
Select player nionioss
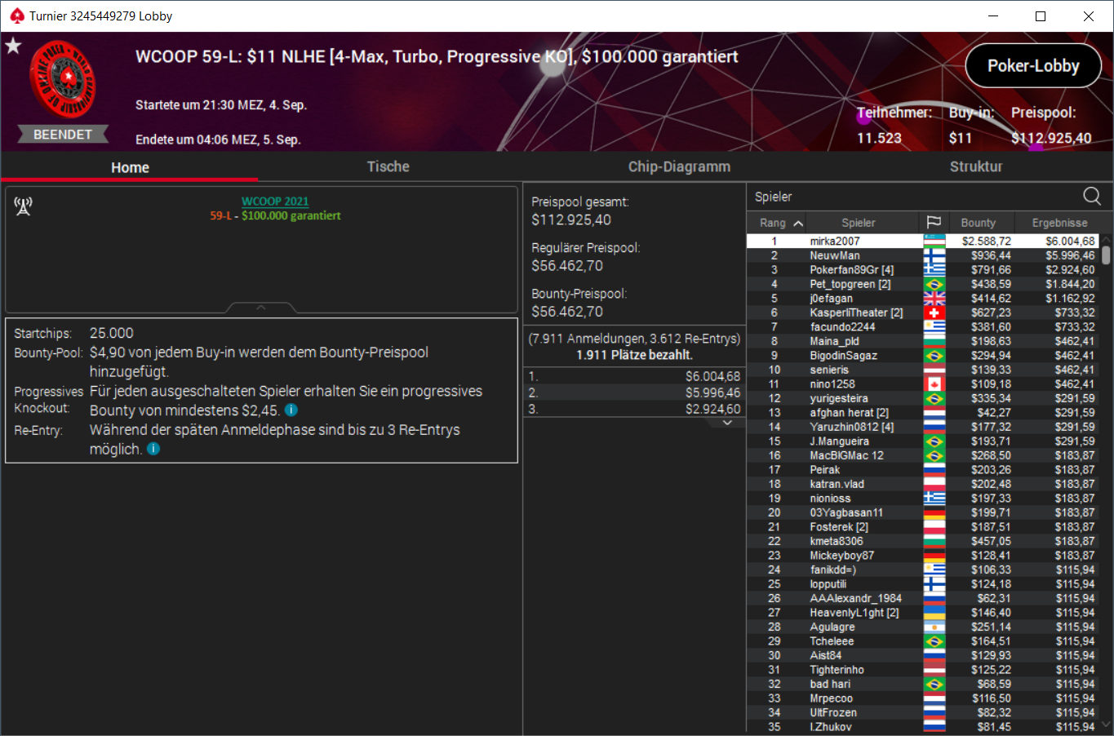(x=923, y=499)
